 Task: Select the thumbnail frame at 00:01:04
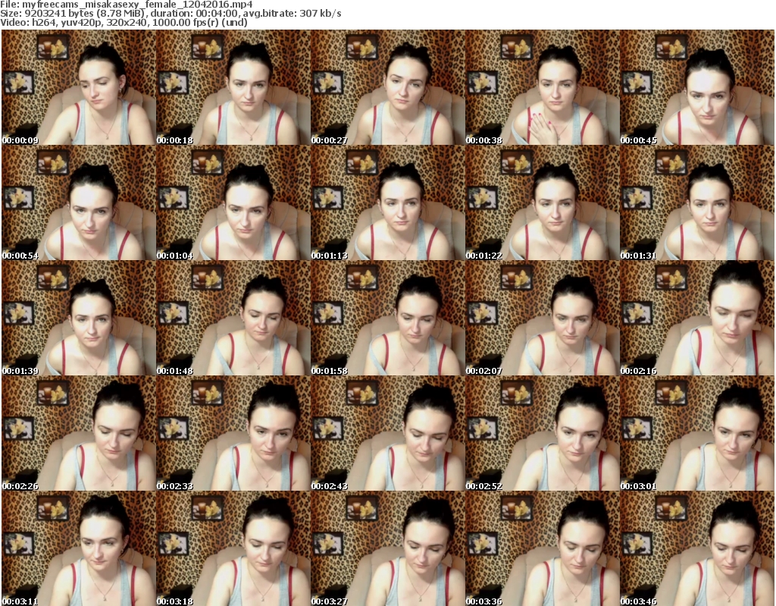point(233,203)
